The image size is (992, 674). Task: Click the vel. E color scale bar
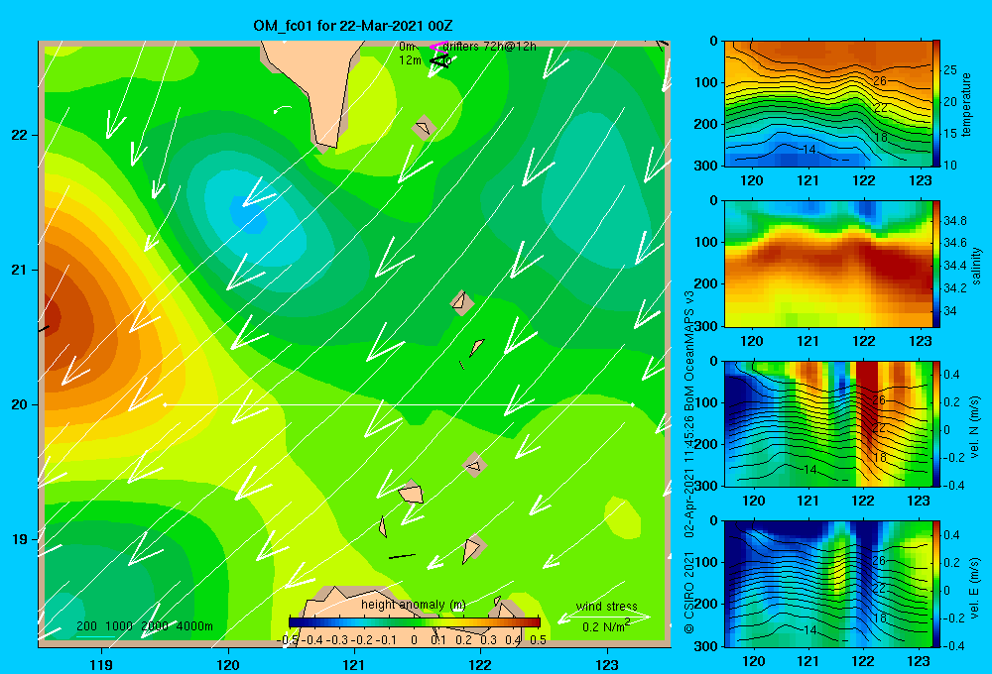tap(936, 584)
